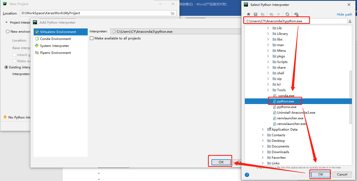Click the conda.exe file icon
The image size is (357, 181).
[x=275, y=96]
